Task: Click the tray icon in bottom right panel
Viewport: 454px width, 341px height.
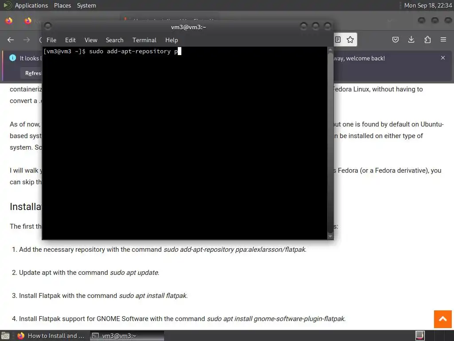Action: 420,336
